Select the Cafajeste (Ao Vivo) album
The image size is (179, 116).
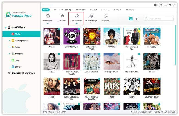92,36
